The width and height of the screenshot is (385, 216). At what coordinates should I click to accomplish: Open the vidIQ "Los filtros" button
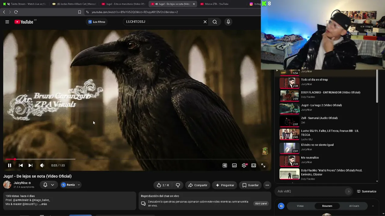tap(97, 22)
